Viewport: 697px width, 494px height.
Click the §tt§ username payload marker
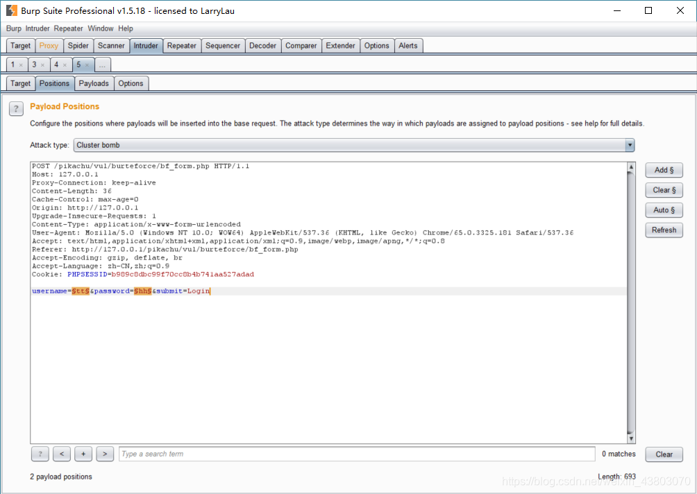[x=81, y=291]
